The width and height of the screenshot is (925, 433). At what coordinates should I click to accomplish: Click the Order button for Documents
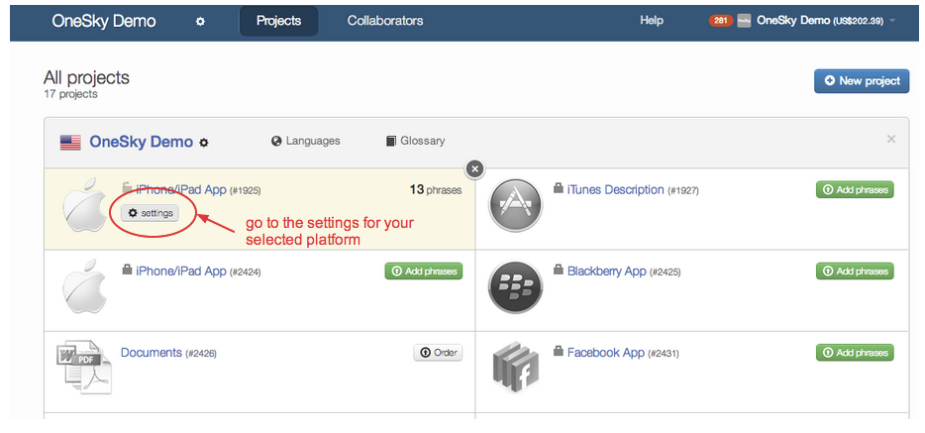click(438, 353)
